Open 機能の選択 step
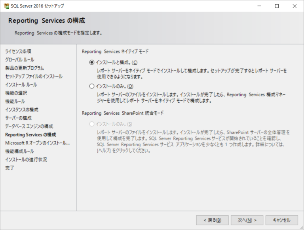304x230 pixels. pyautogui.click(x=16, y=93)
